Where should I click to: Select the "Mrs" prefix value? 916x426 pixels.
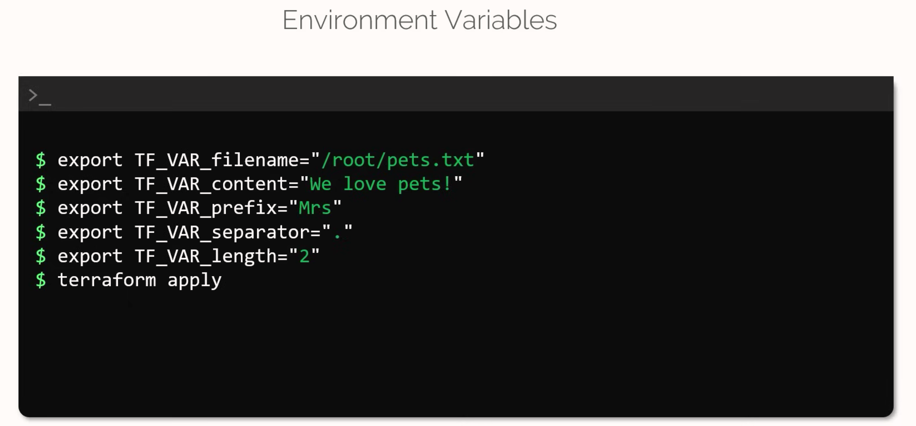[x=315, y=208]
